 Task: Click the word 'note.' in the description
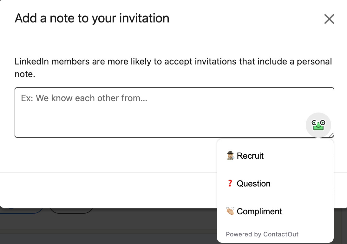pos(25,75)
